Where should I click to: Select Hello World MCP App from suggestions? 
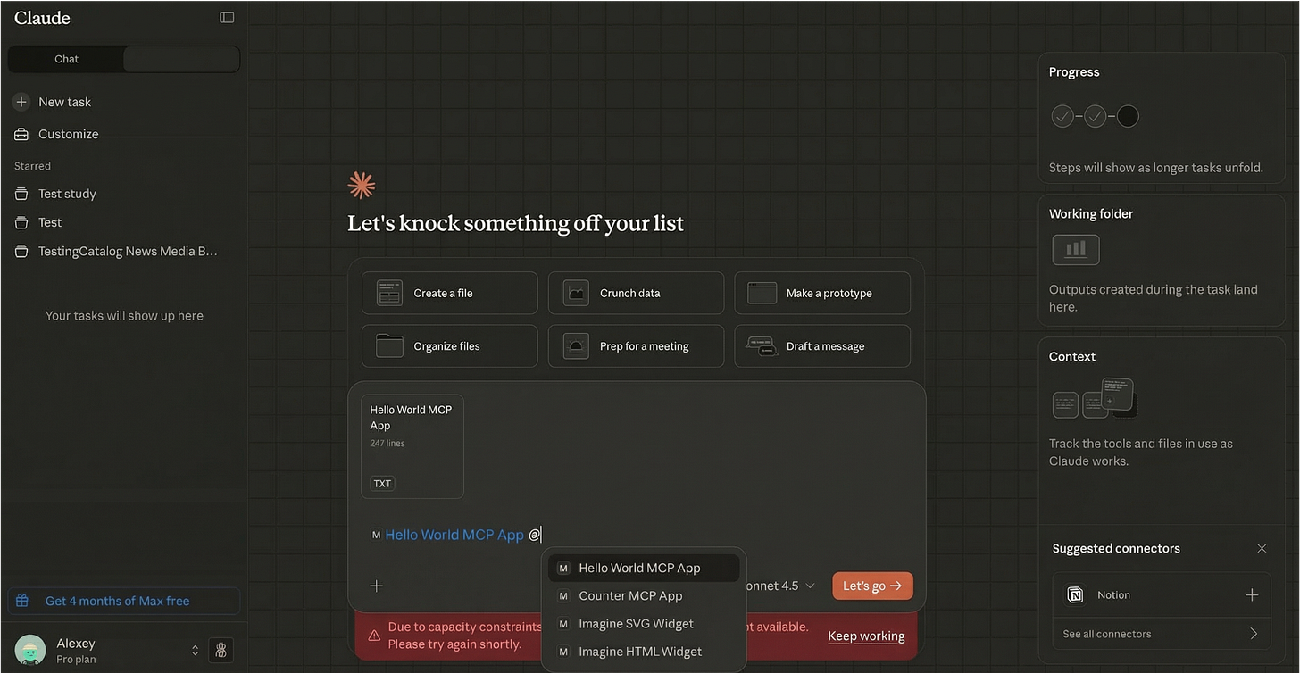(x=644, y=568)
